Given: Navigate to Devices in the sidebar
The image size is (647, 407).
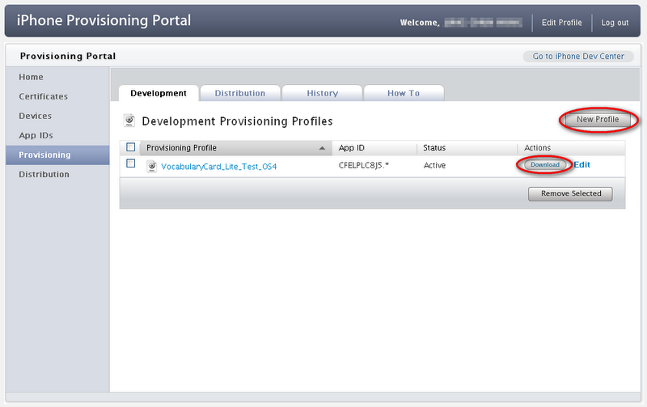Looking at the screenshot, I should pyautogui.click(x=35, y=116).
